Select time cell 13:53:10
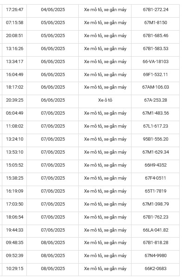Image resolution: width=182 pixels, height=278 pixels. click(x=14, y=152)
